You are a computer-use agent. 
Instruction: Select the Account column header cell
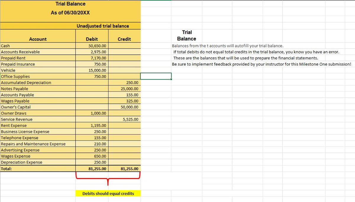tap(38, 39)
